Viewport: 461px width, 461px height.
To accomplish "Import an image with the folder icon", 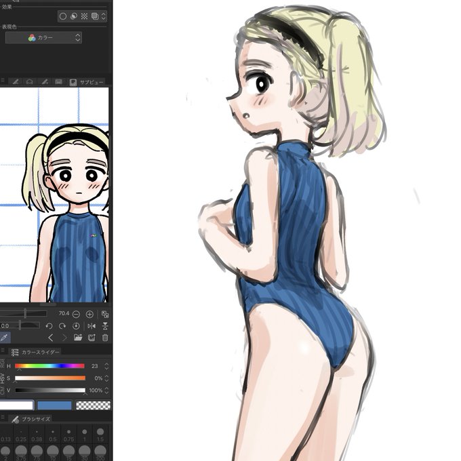I will pyautogui.click(x=77, y=338).
